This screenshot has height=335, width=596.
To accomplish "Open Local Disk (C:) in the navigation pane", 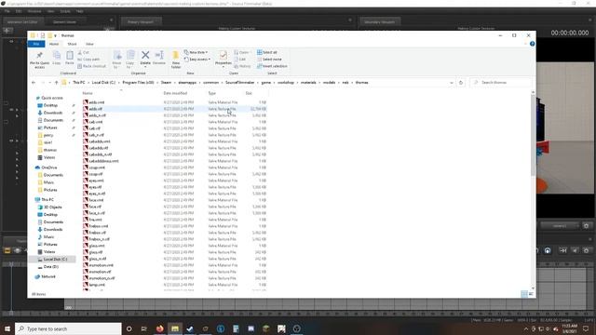I will (55, 259).
